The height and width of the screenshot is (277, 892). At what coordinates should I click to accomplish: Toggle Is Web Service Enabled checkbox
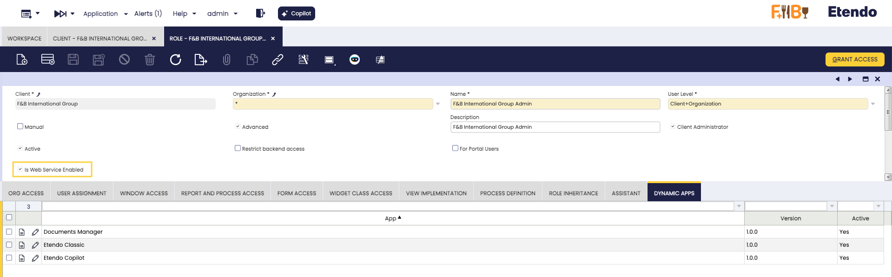pyautogui.click(x=20, y=169)
